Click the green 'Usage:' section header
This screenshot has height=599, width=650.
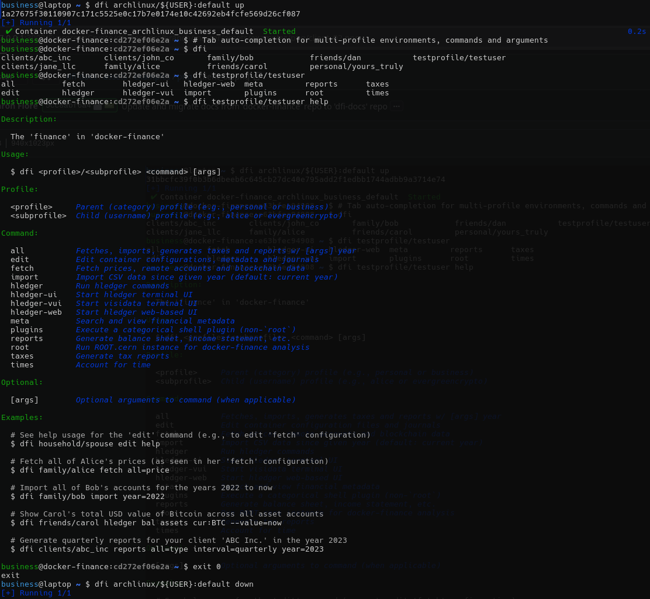click(15, 154)
